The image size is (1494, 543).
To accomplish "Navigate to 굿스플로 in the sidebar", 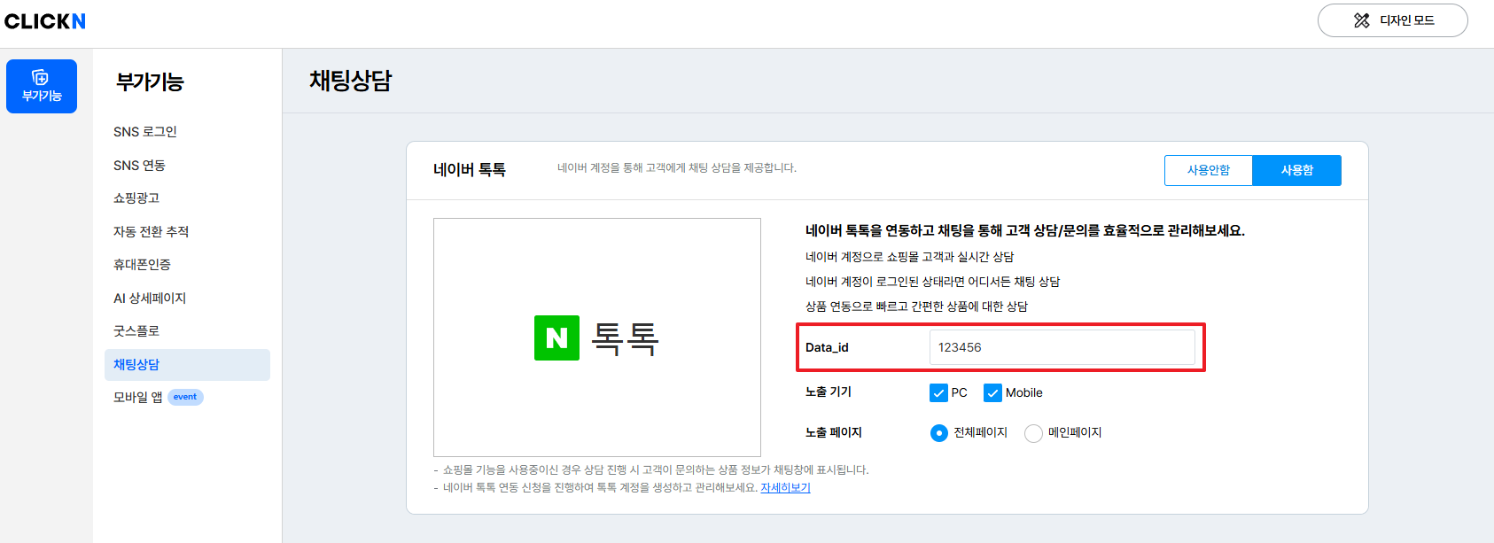I will (136, 331).
